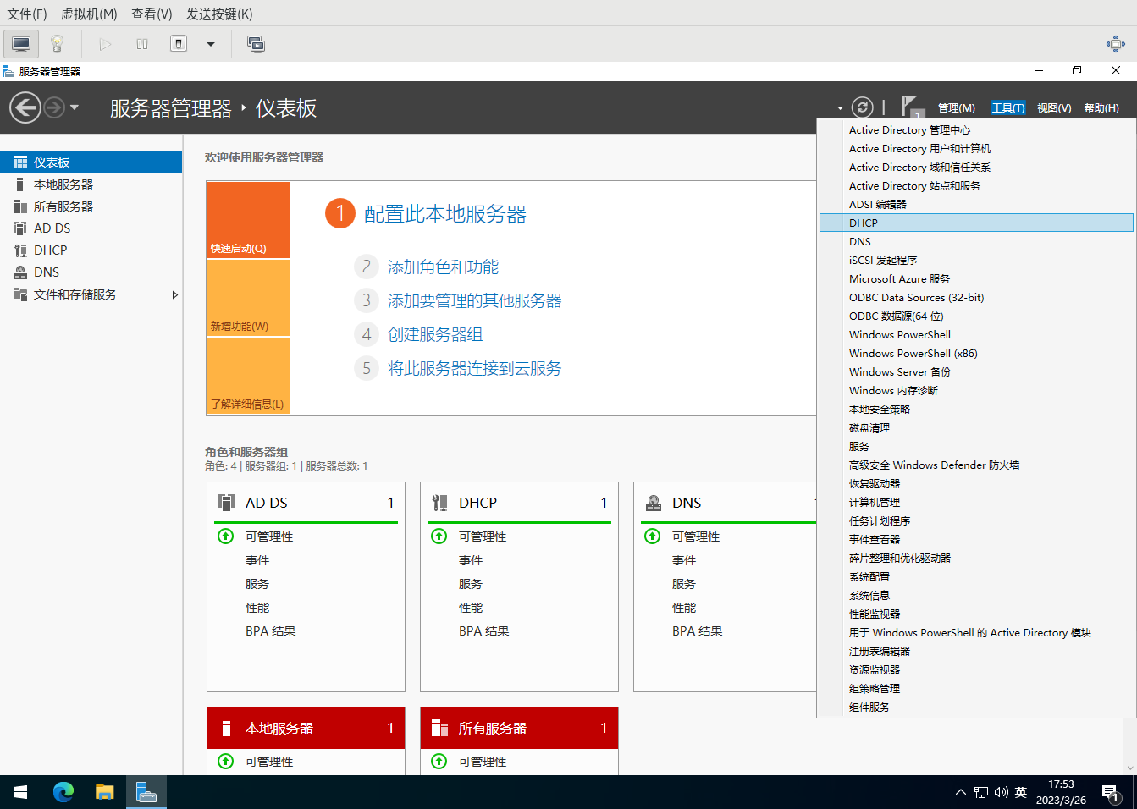Open 注册表编辑器 from tools menu
The height and width of the screenshot is (809, 1137).
tap(976, 652)
